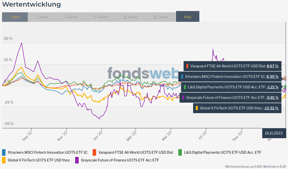Switch to the 5 Jahre tab

71,17
